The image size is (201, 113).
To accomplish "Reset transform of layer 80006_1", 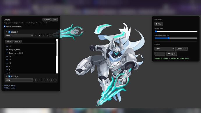I will 51,35.
